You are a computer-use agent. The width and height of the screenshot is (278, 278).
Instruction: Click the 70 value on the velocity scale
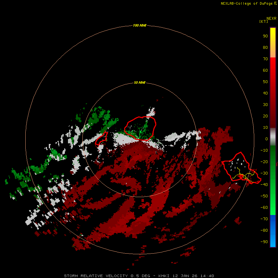265,59
